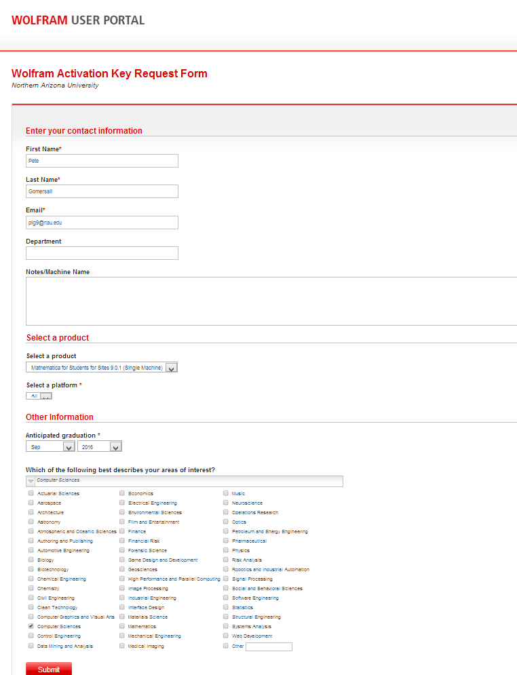Tick the Physics checkbox
Image resolution: width=517 pixels, height=675 pixels.
[225, 550]
